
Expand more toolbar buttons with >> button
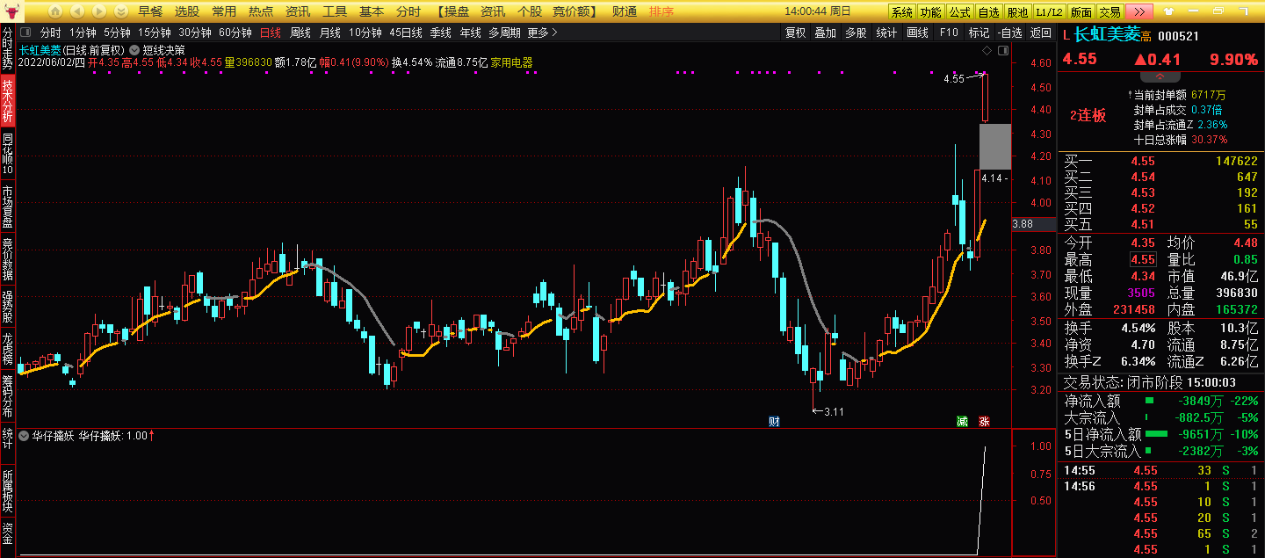pyautogui.click(x=1139, y=11)
